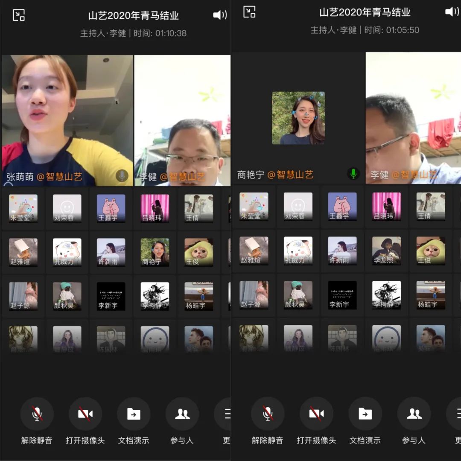Open 参与人 list in the 01:10:38 view
461x461 pixels.
tap(182, 414)
